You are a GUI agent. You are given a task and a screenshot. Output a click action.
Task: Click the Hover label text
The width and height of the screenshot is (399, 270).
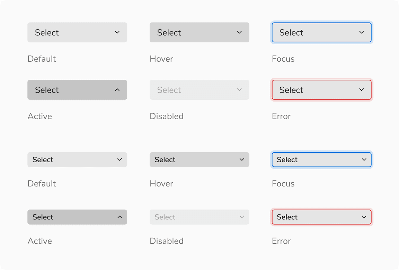click(x=161, y=59)
